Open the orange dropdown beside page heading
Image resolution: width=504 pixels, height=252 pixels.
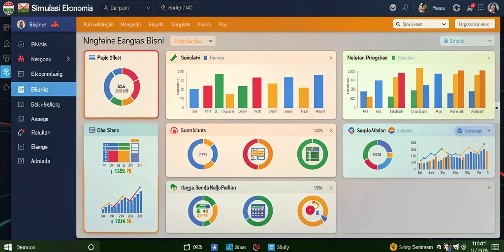tap(193, 41)
